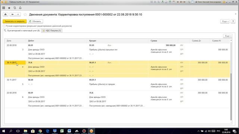Click the M- button in title bar
The height and width of the screenshot is (134, 239).
coord(184,2)
